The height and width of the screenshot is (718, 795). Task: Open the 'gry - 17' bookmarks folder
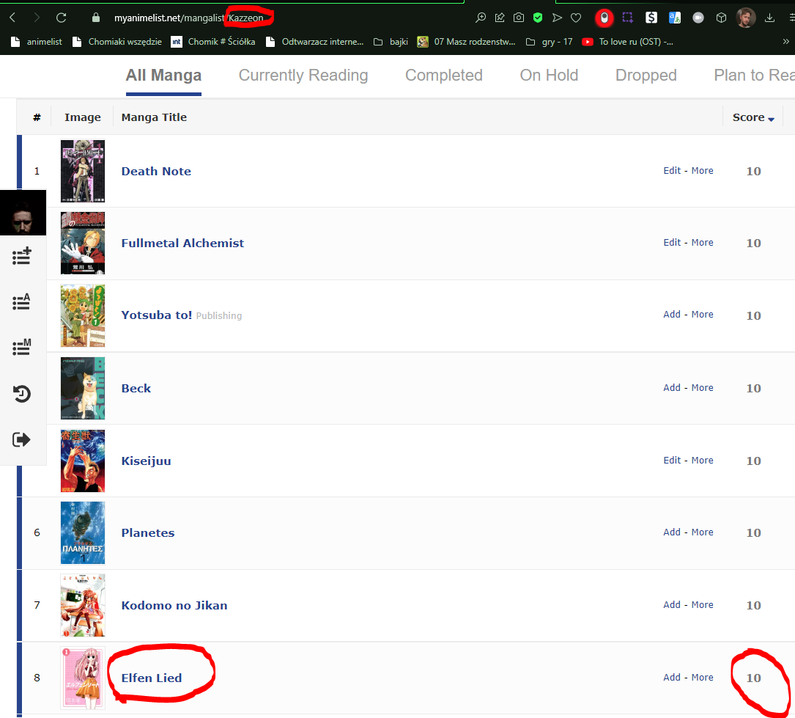pyautogui.click(x=550, y=42)
